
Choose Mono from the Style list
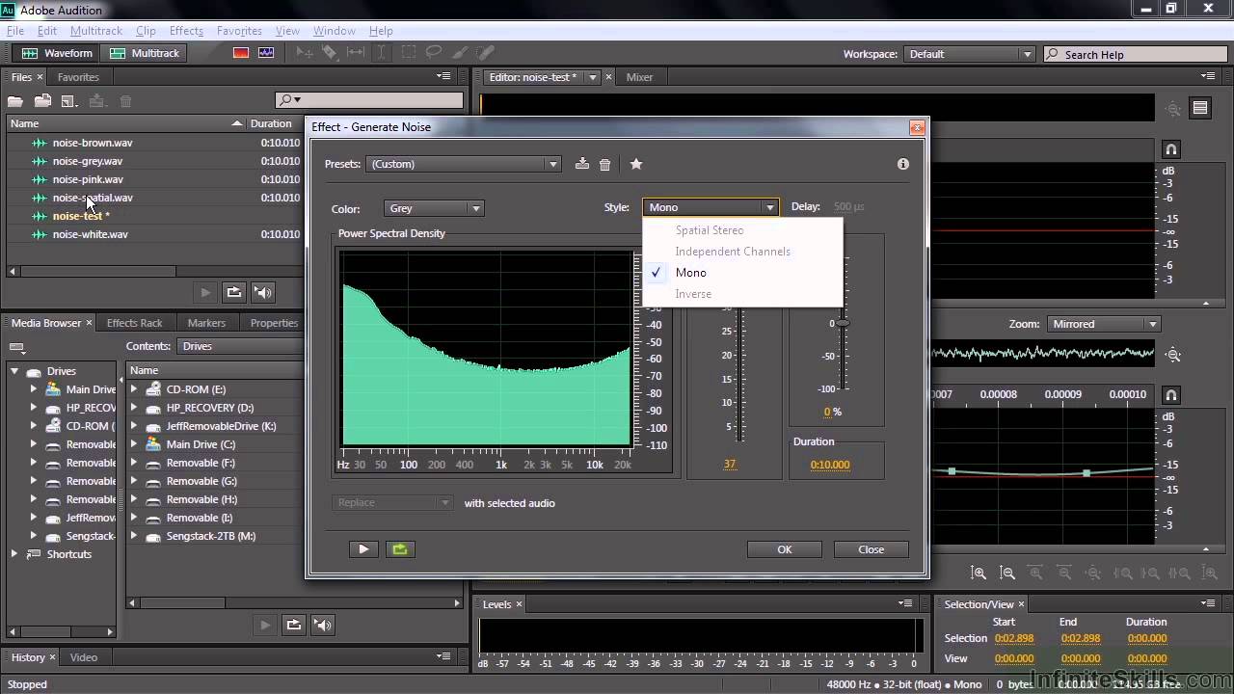click(x=742, y=273)
